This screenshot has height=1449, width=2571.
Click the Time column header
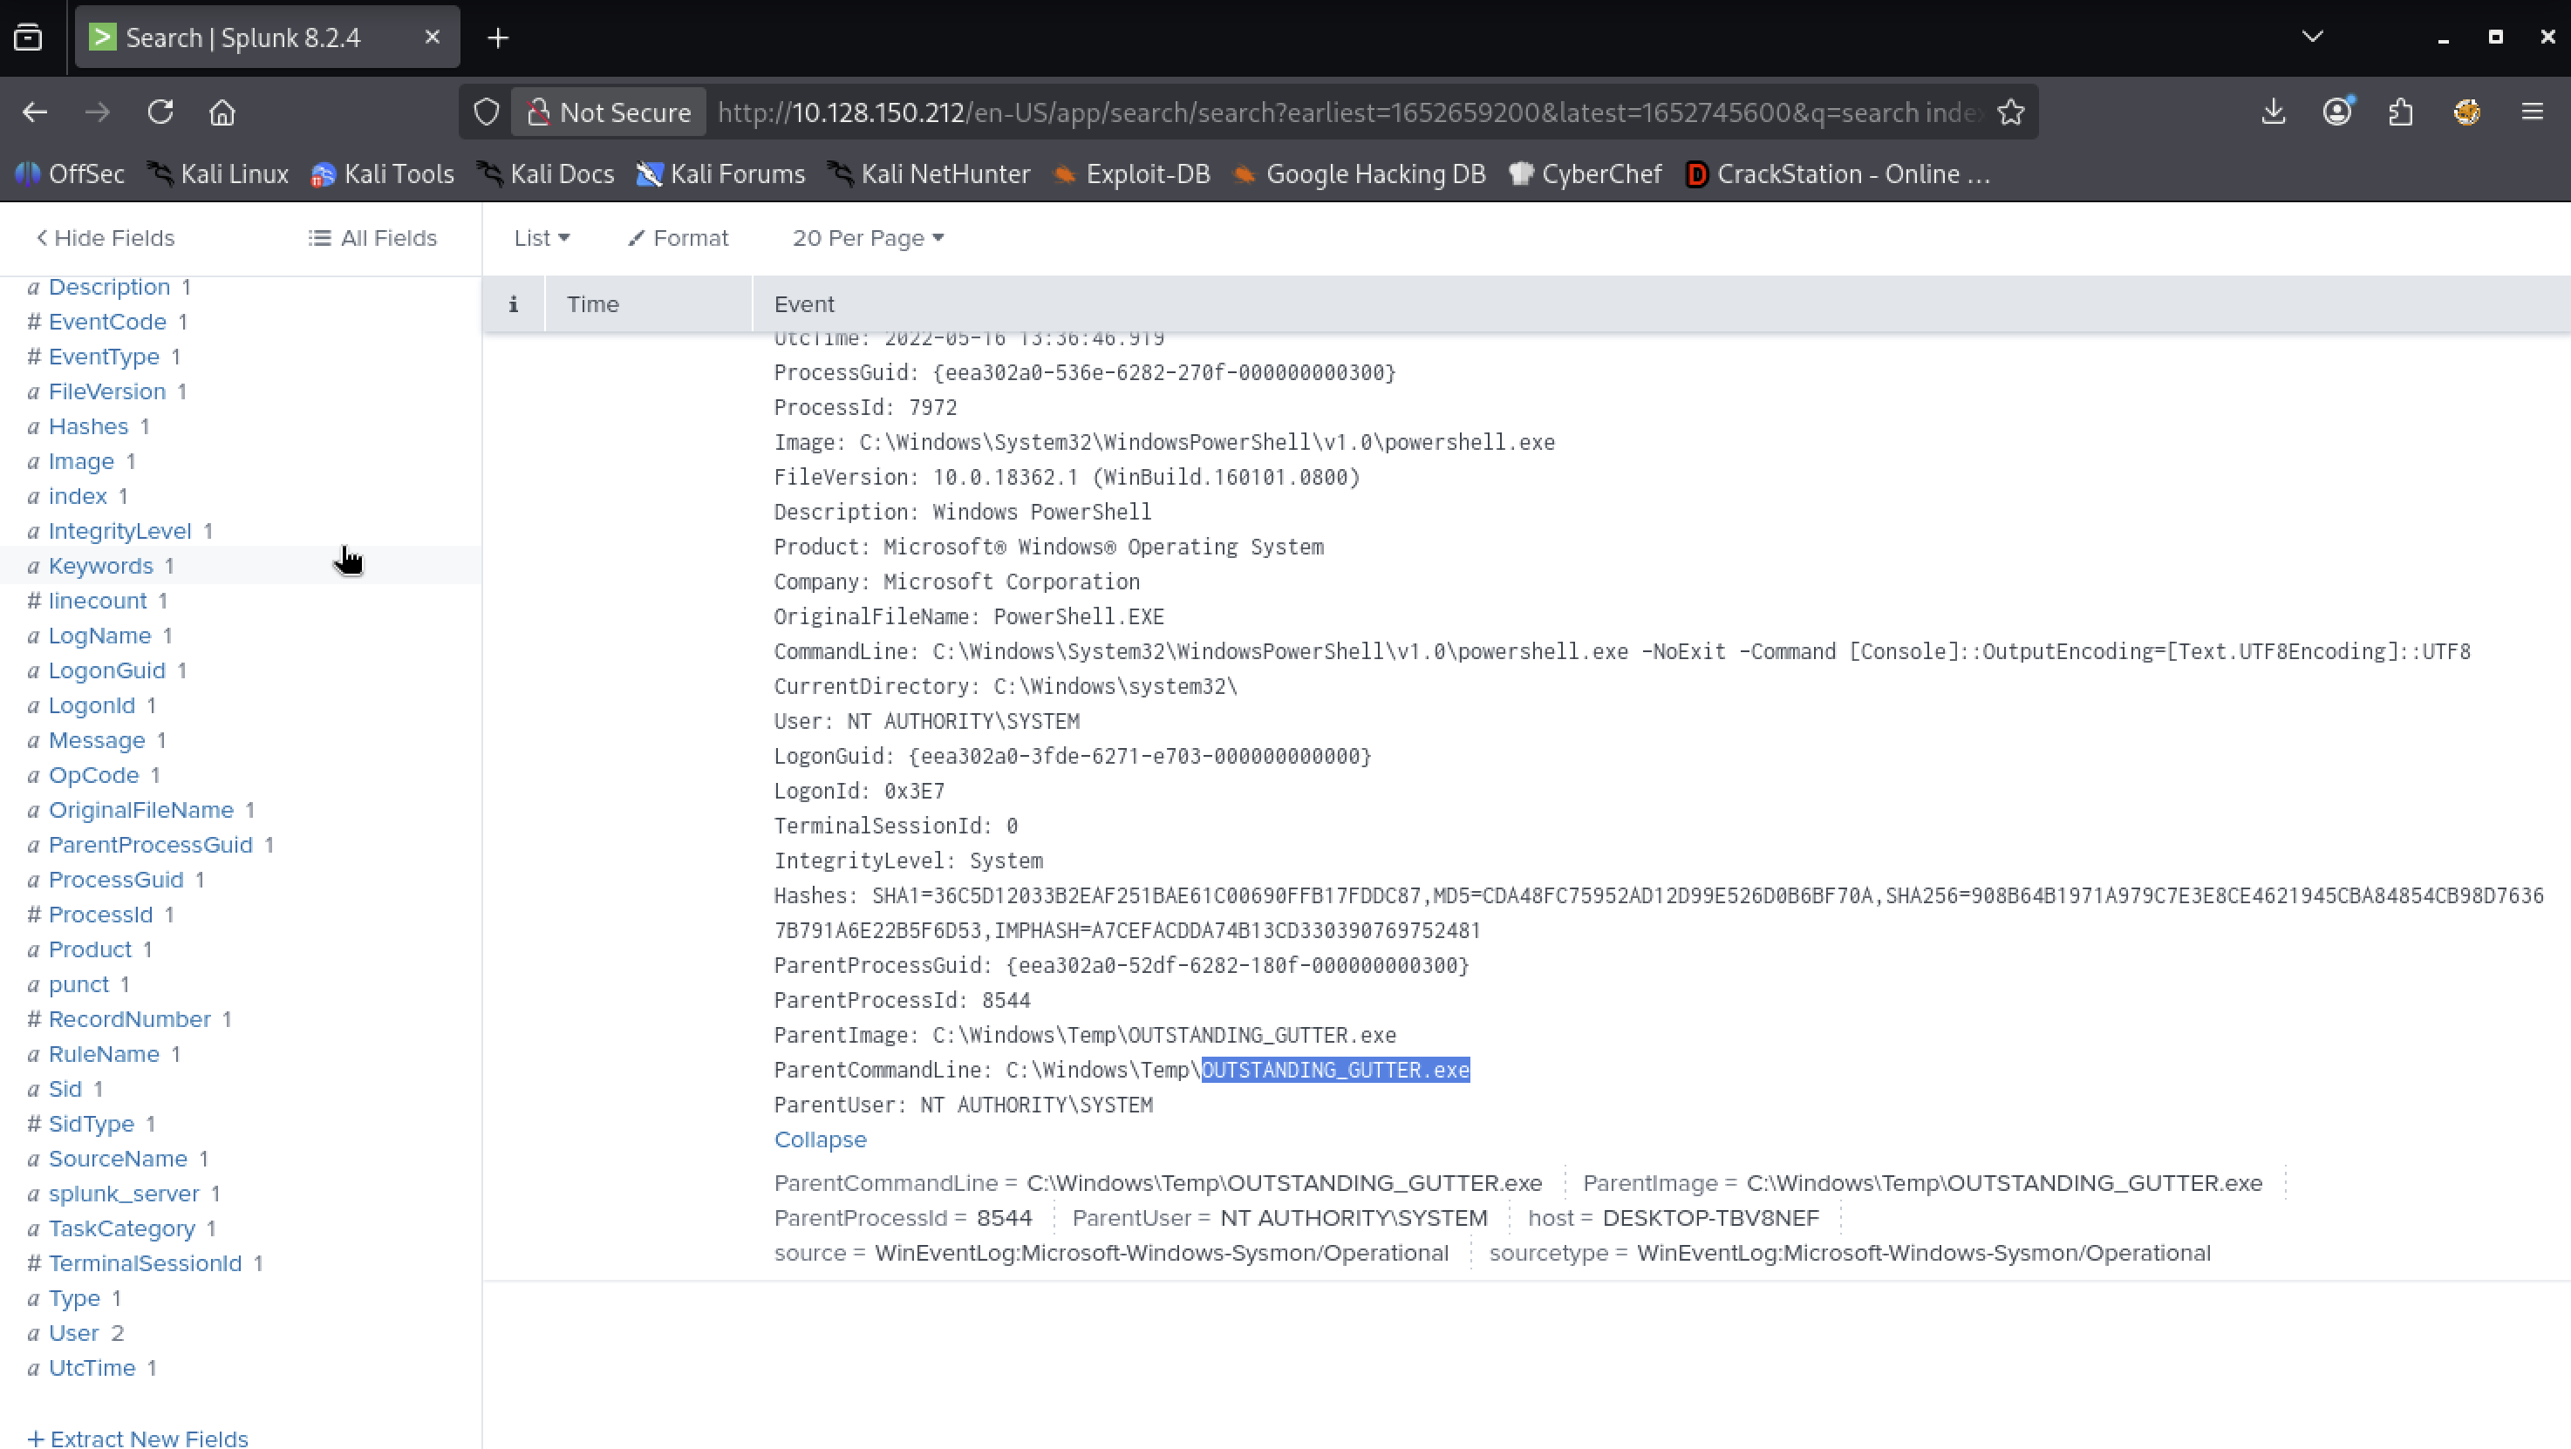click(x=593, y=304)
